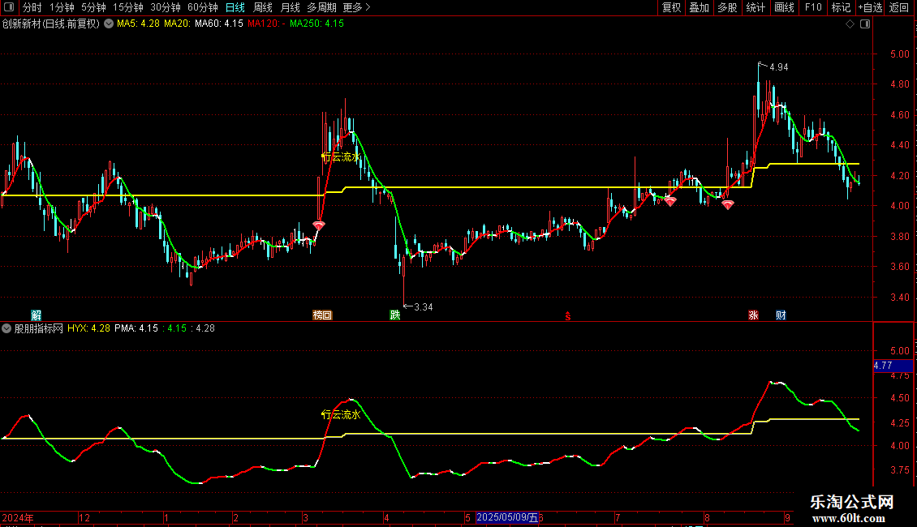Click the month 7 mark on time axis

click(618, 517)
